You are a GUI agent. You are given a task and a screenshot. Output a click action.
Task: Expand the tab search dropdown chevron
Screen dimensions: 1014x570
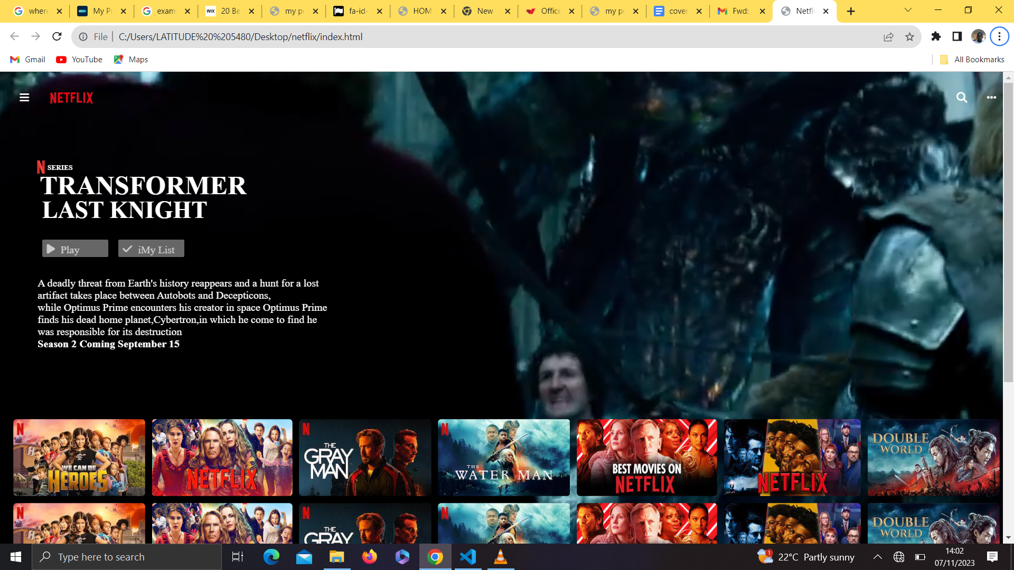(908, 11)
